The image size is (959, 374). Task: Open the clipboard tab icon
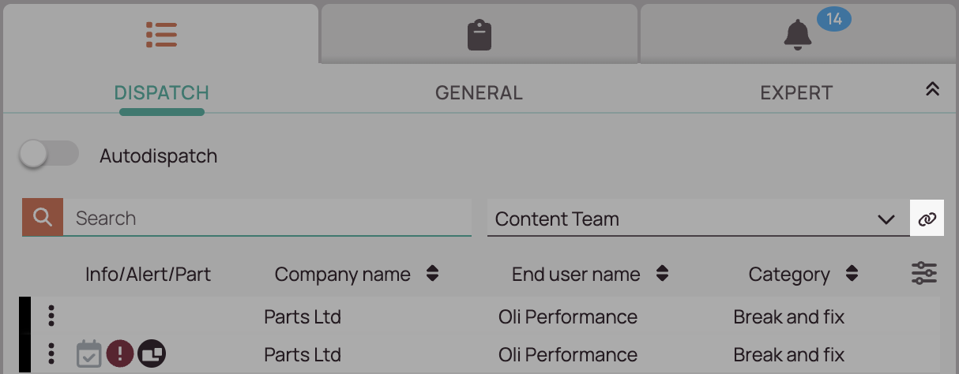coord(479,36)
